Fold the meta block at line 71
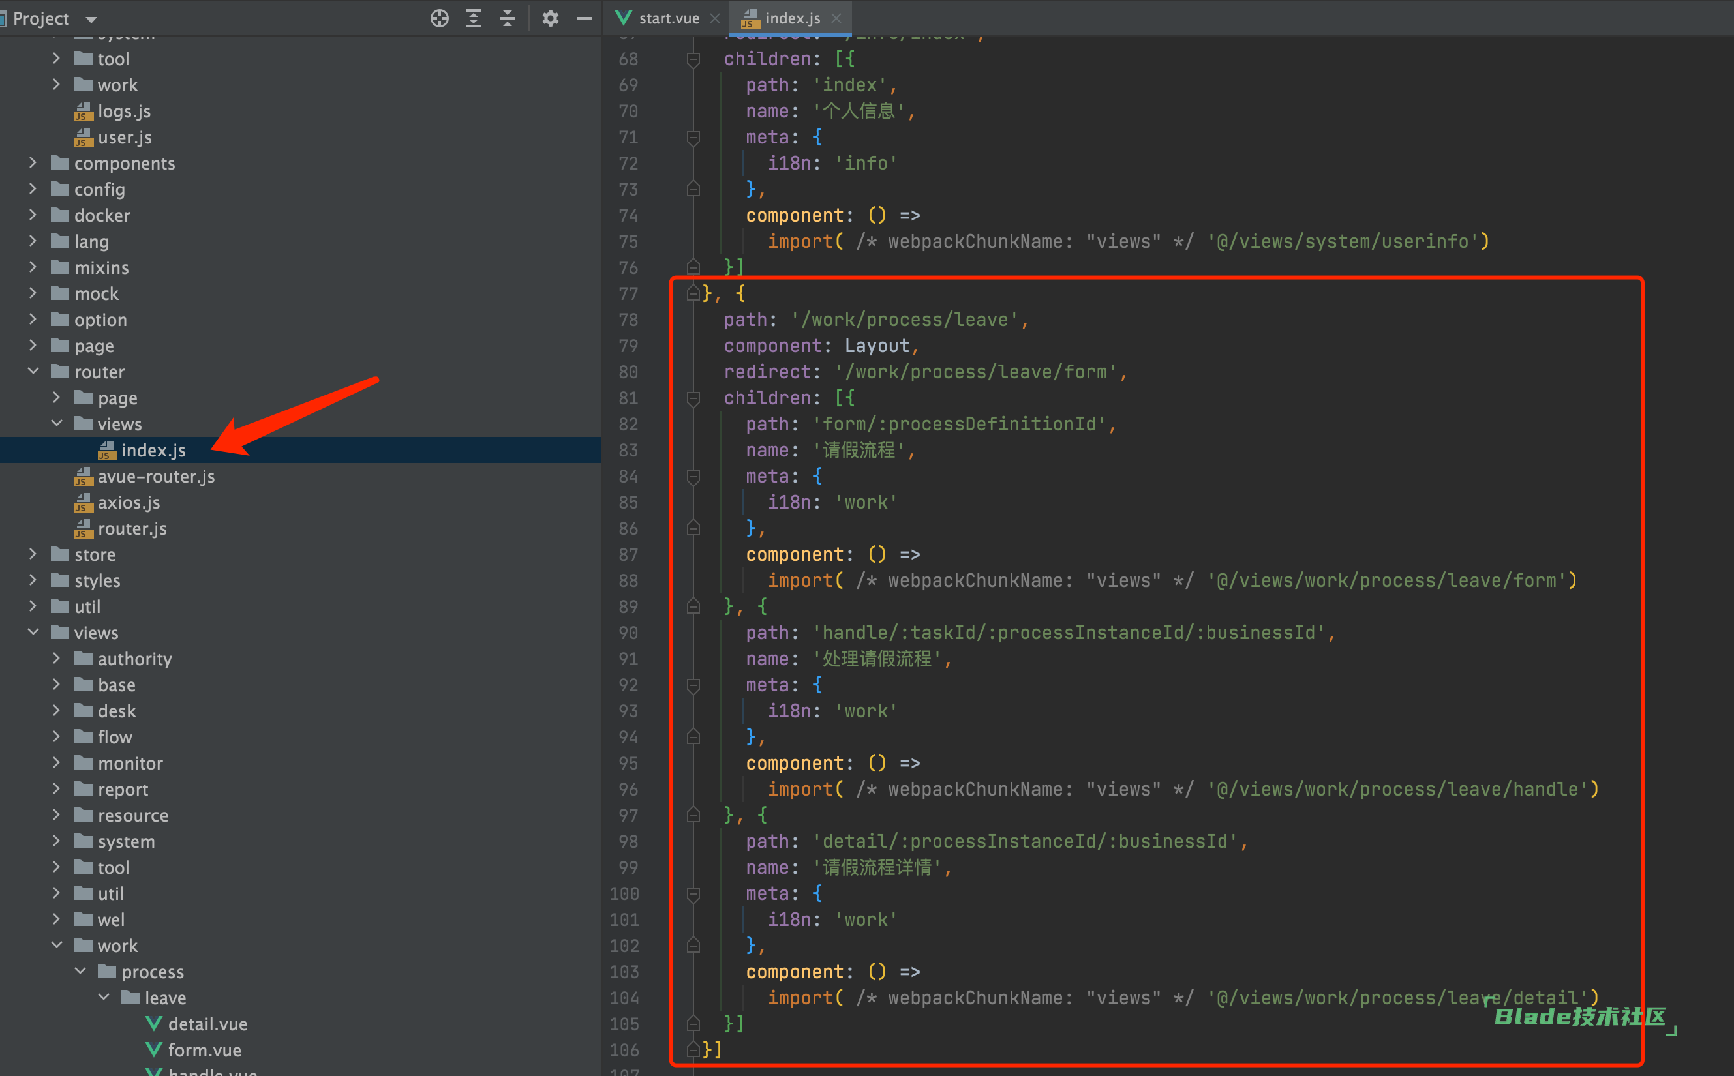 (693, 138)
